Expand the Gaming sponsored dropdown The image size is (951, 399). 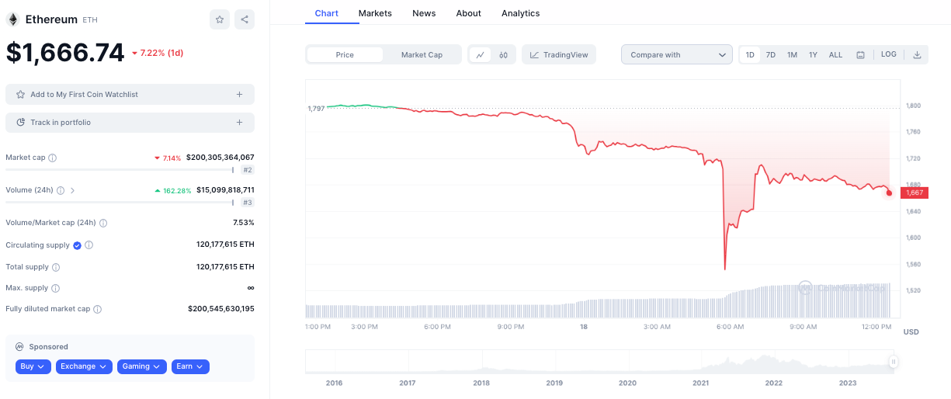[x=142, y=366]
